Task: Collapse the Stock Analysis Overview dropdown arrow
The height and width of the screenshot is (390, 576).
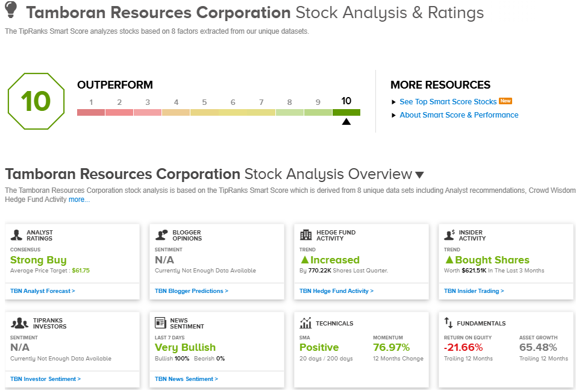Action: 419,175
